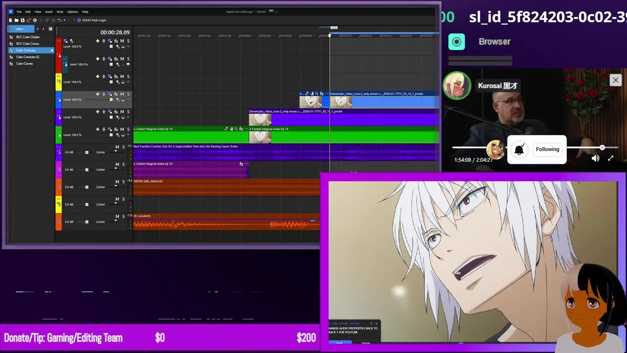Image resolution: width=627 pixels, height=353 pixels.
Task: Adjust level slider on green track 16
Action: click(x=111, y=135)
